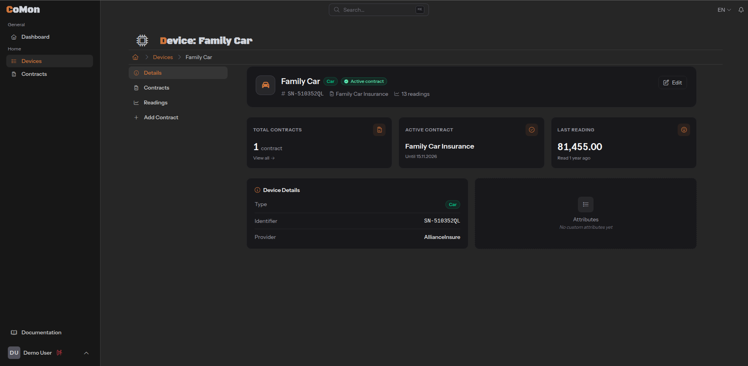This screenshot has width=748, height=366.
Task: Click the device chip icon by the title
Action: 142,41
